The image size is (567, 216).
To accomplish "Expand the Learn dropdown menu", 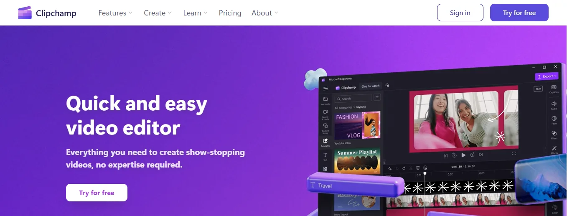I will tap(196, 13).
